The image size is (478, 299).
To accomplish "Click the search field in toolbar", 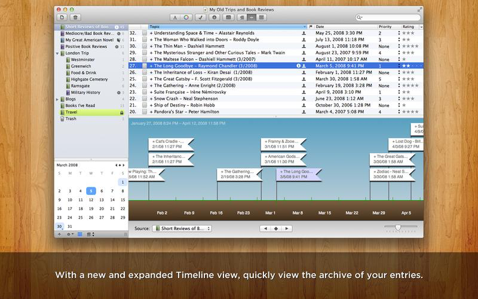I will [x=388, y=18].
